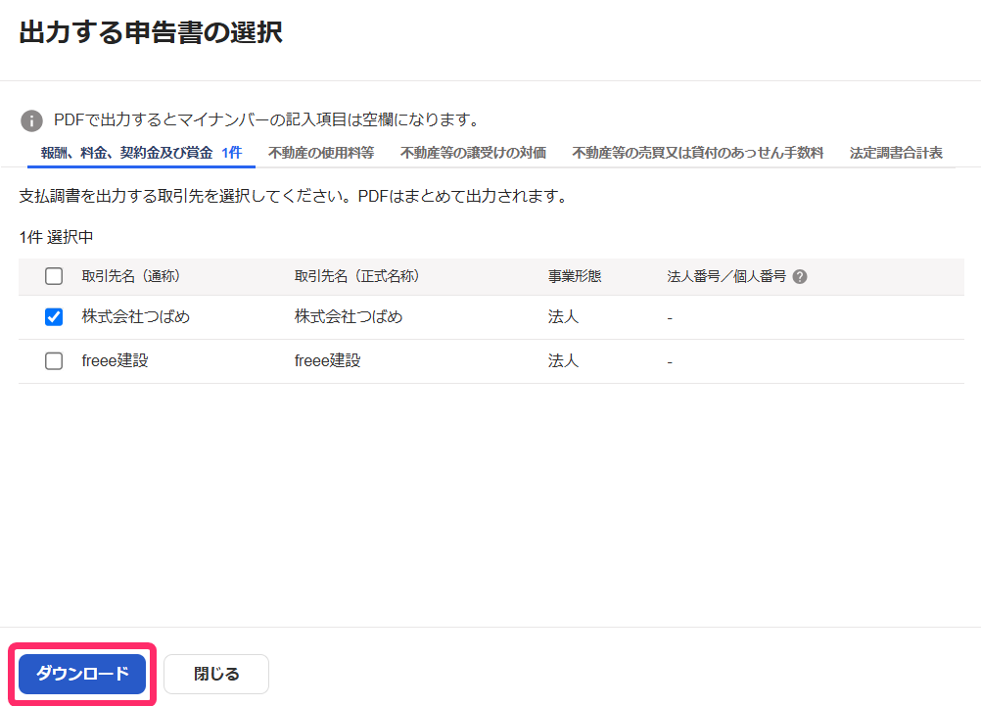The height and width of the screenshot is (706, 981).
Task: Click the help icon beside 法人番号/個人番号
Action: [x=799, y=277]
